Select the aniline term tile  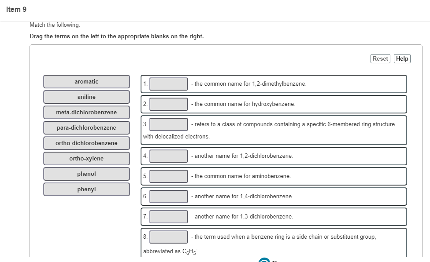click(x=86, y=97)
